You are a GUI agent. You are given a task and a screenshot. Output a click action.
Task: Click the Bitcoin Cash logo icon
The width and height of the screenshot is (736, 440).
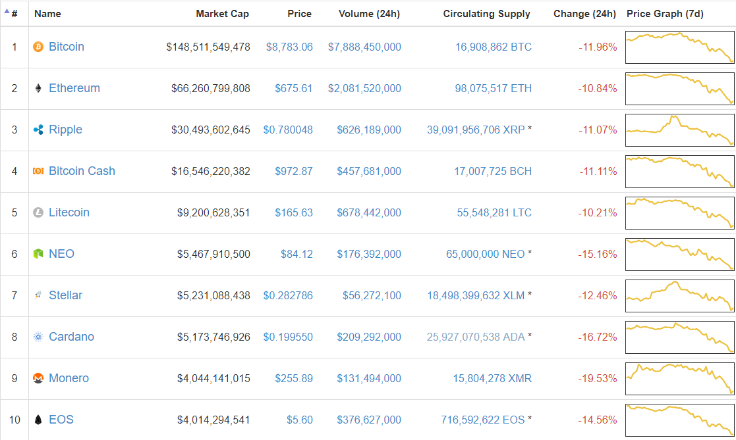pyautogui.click(x=38, y=171)
